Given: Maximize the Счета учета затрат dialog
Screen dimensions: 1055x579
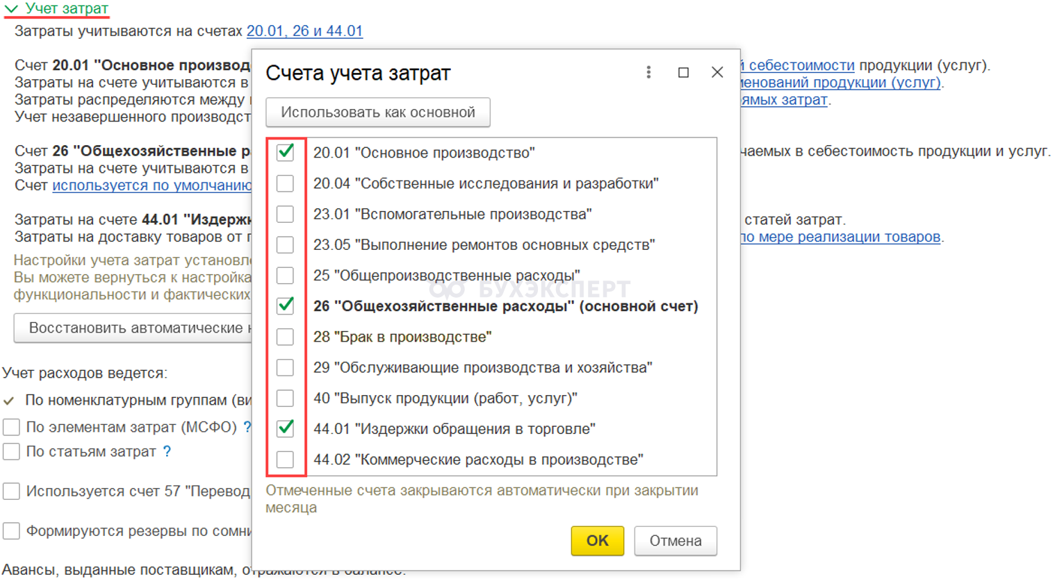Looking at the screenshot, I should click(x=683, y=72).
